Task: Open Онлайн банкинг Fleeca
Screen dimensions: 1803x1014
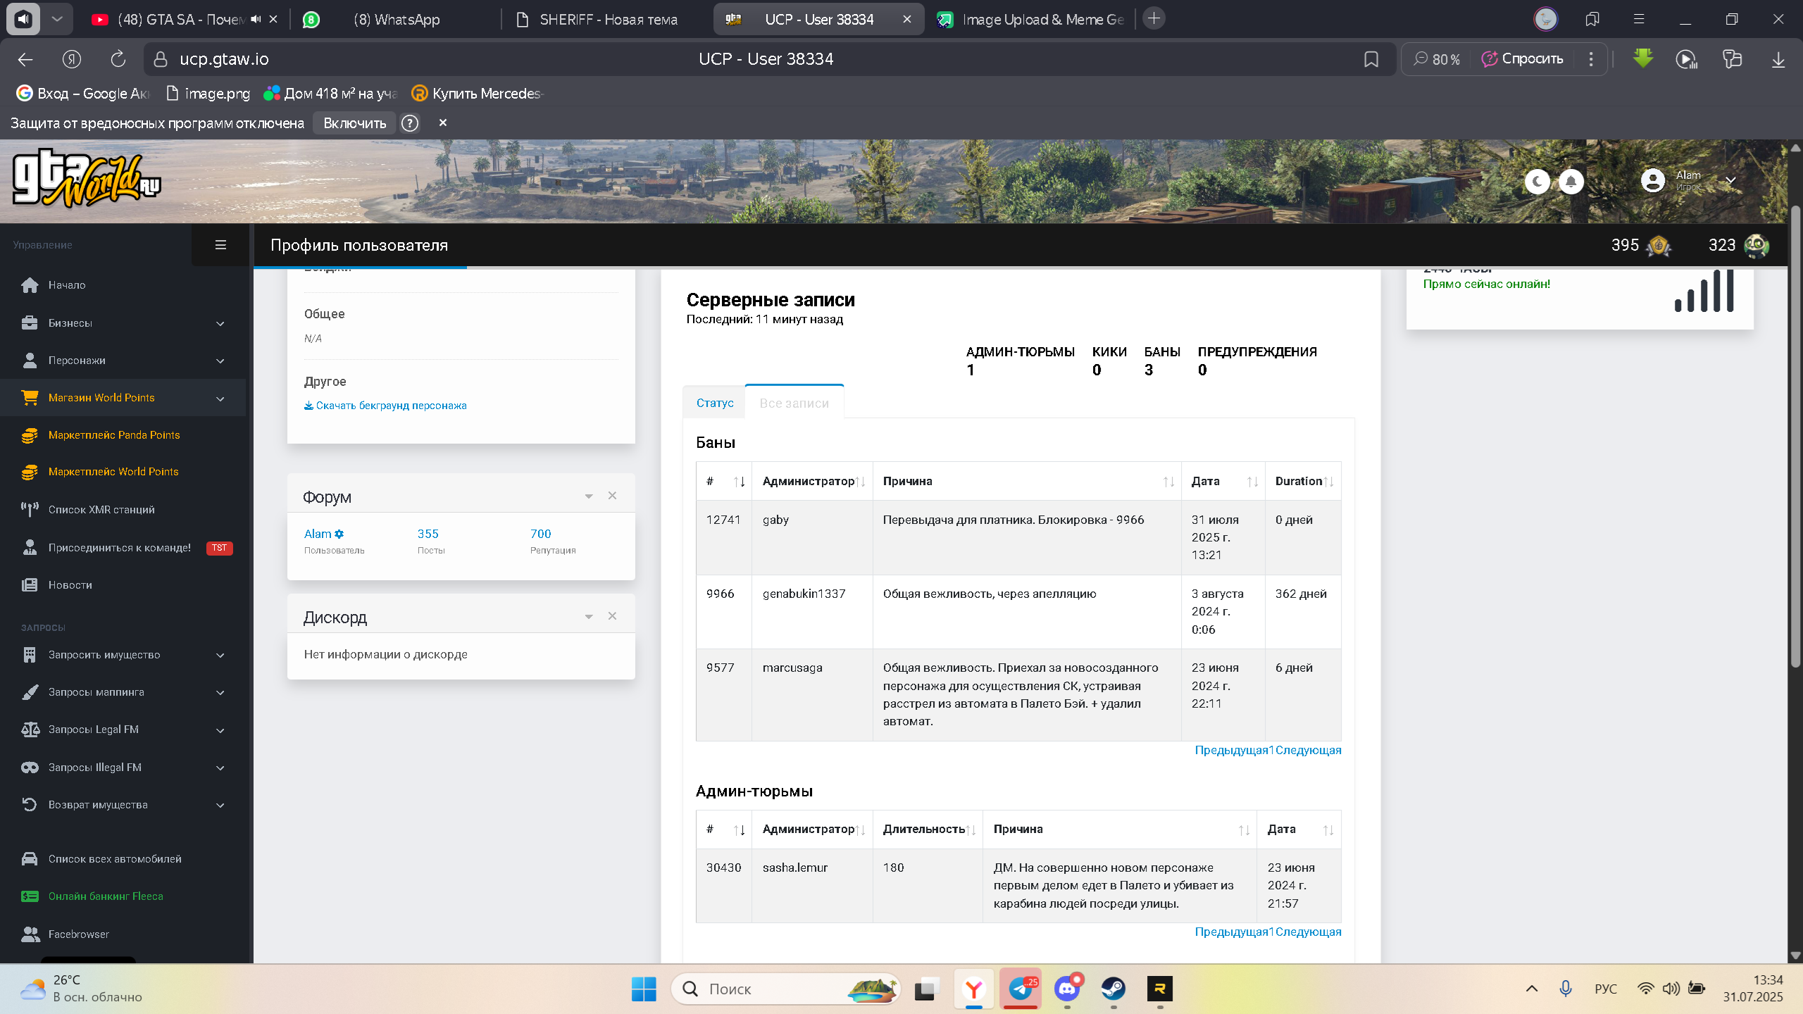Action: 123,896
